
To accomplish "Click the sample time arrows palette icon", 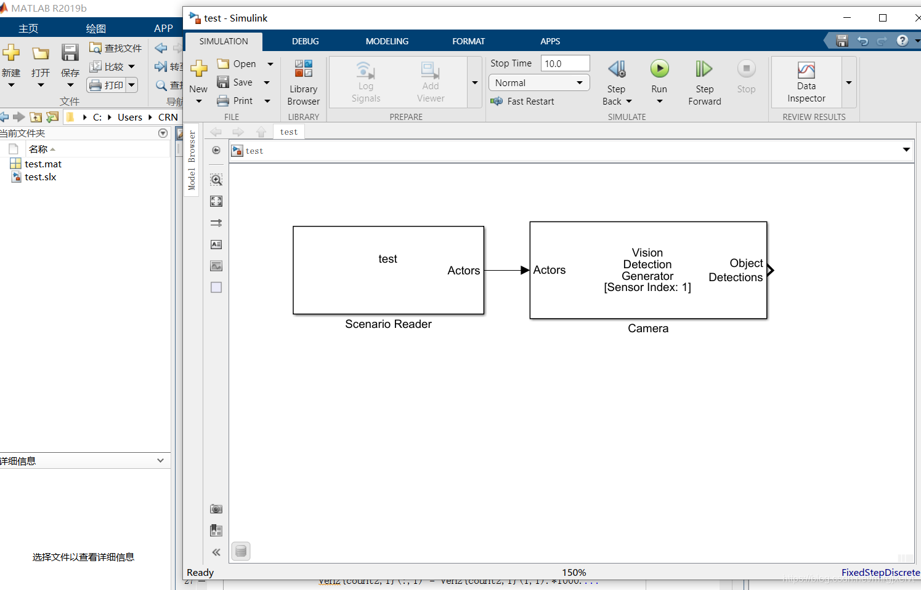I will click(216, 223).
